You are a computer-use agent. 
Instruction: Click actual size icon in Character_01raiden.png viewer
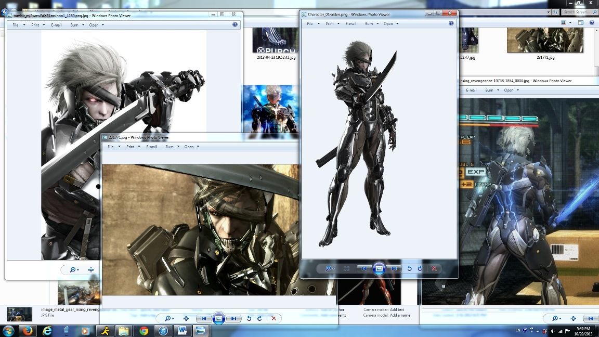point(346,268)
